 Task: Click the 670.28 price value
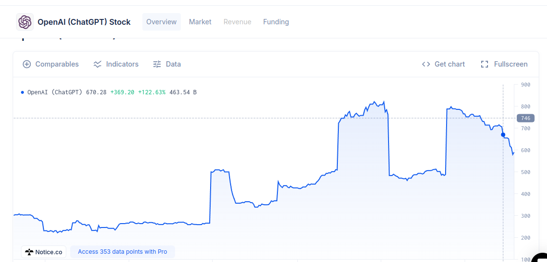96,92
